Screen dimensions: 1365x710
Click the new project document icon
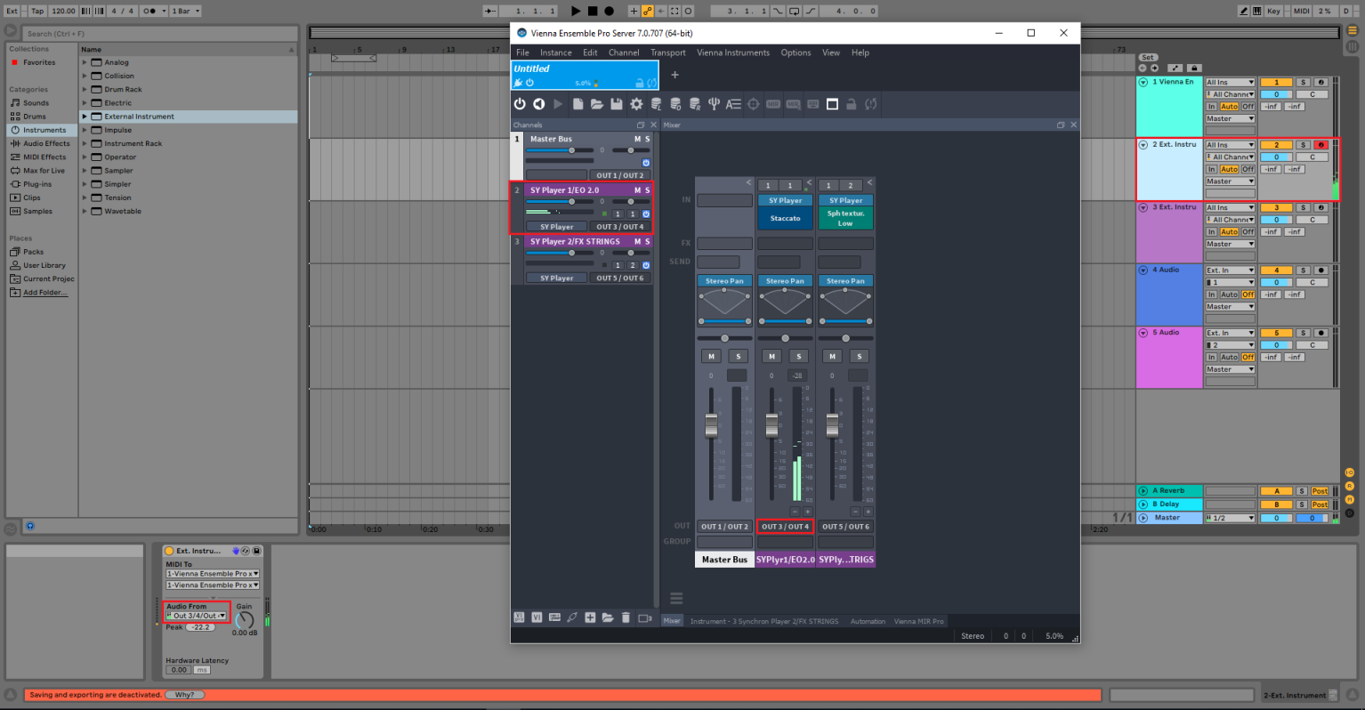tap(577, 104)
